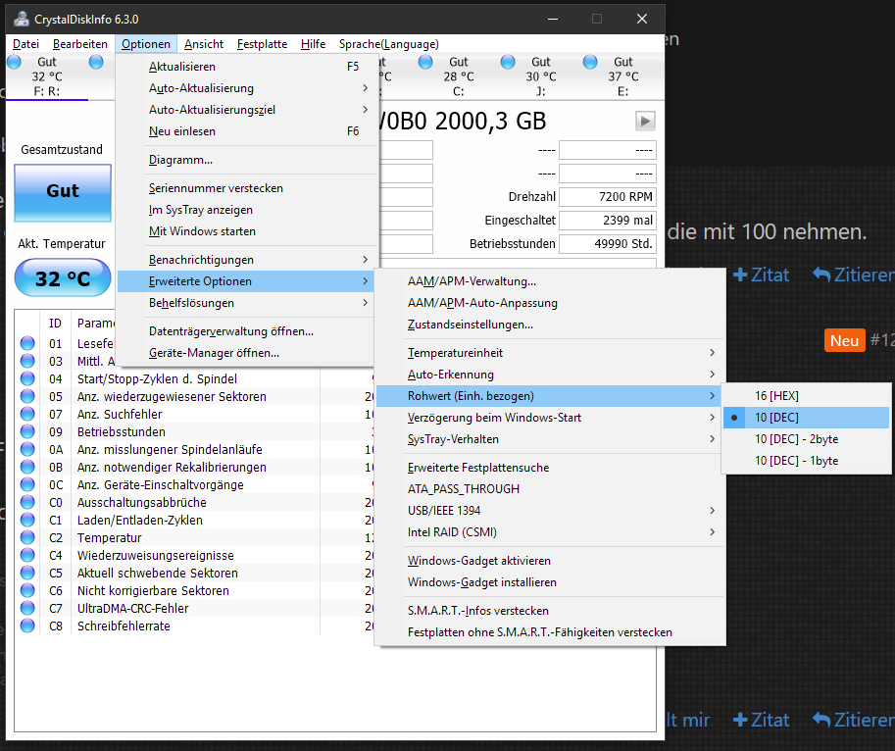Click the Gut overall status button
Viewport: 895px width, 751px height.
[63, 193]
